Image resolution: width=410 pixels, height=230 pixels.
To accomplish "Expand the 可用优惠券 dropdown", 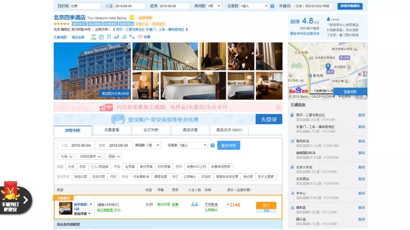I will (x=89, y=156).
